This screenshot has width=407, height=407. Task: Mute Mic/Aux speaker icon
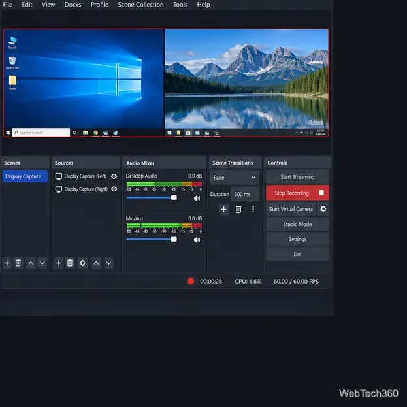pyautogui.click(x=197, y=240)
